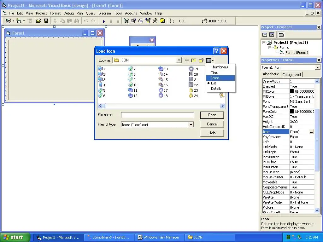Open the Add-Ins menu

131,13
